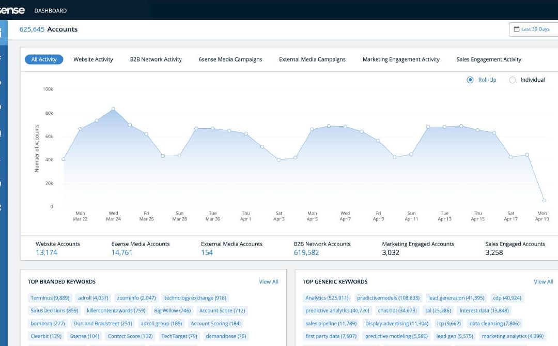
Task: Click View All for Top Branded Keywords
Action: click(269, 282)
